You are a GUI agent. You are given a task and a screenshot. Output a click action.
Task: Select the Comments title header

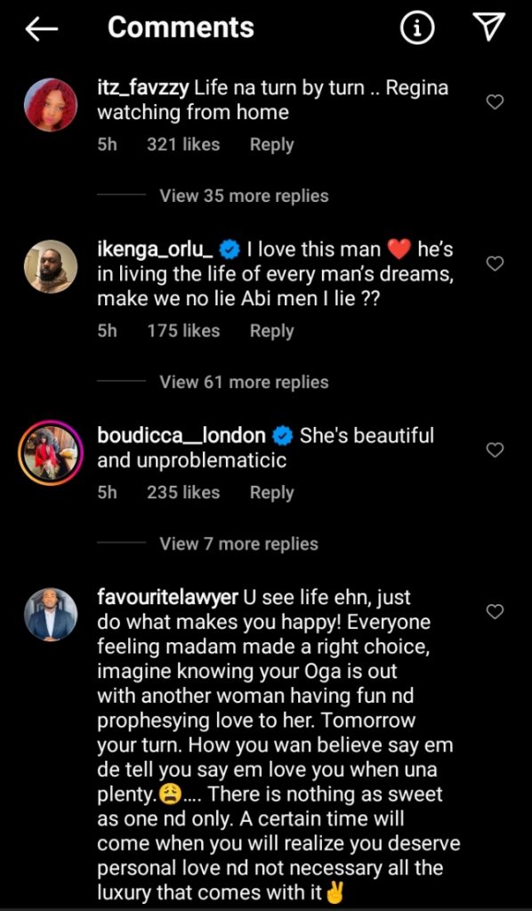tap(181, 28)
